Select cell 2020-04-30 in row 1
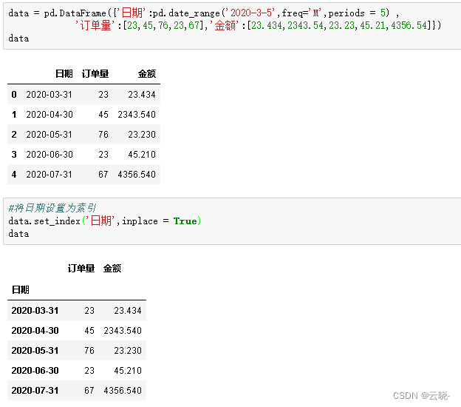This screenshot has width=461, height=407. (x=49, y=115)
